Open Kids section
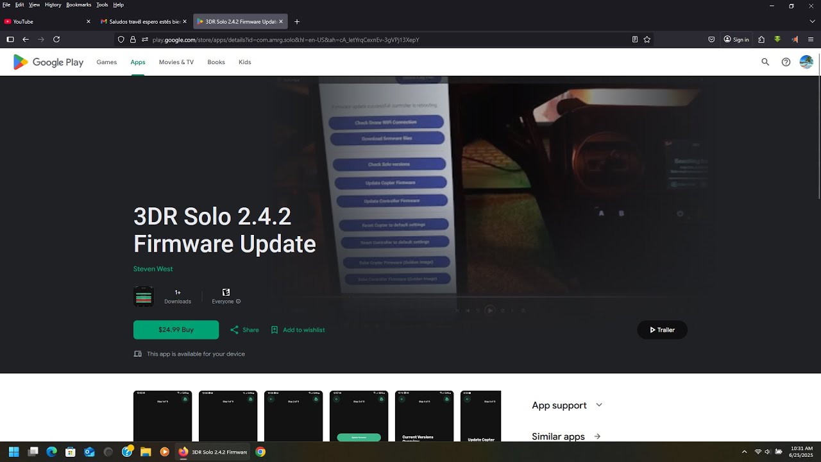Viewport: 821px width, 462px height. [245, 62]
